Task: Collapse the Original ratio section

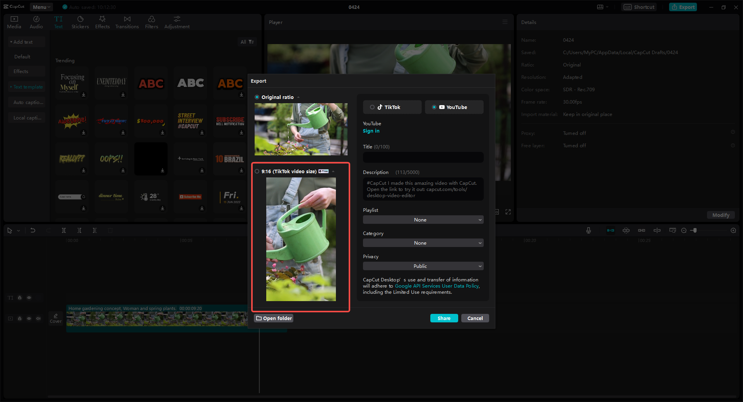Action: [298, 97]
